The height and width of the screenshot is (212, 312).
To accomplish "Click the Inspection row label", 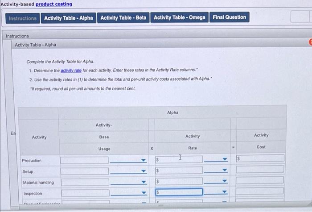I will pos(33,193).
